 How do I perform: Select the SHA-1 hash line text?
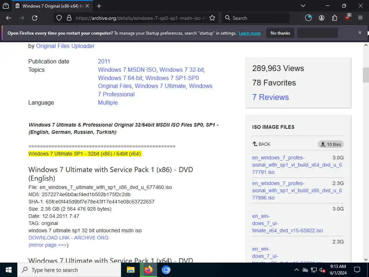pyautogui.click(x=91, y=202)
